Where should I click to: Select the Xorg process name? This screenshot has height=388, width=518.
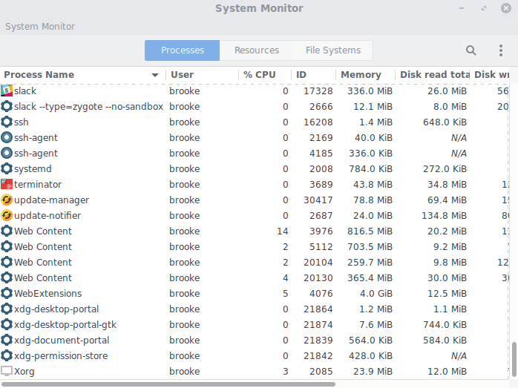pyautogui.click(x=24, y=371)
